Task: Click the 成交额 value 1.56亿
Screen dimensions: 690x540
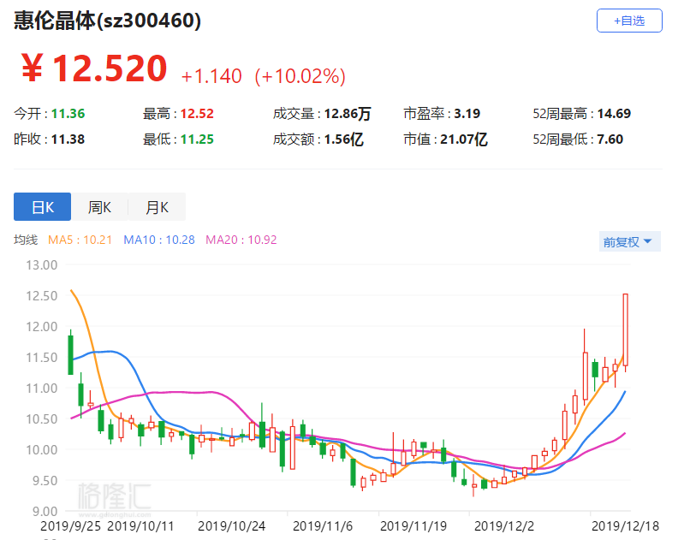Action: 343,139
